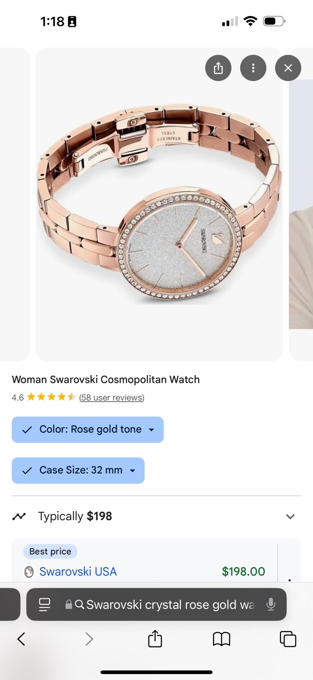
Task: Open Safari share sheet in bottom toolbar
Action: [155, 638]
